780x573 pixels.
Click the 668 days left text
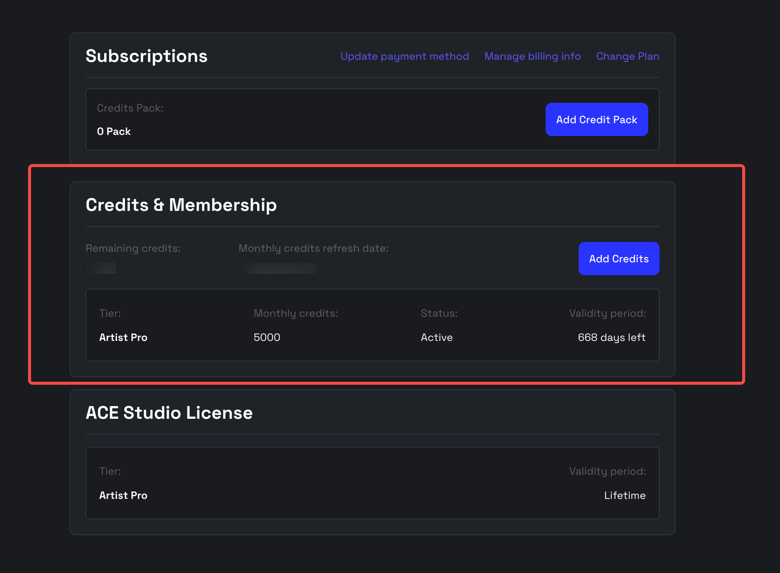coord(611,337)
